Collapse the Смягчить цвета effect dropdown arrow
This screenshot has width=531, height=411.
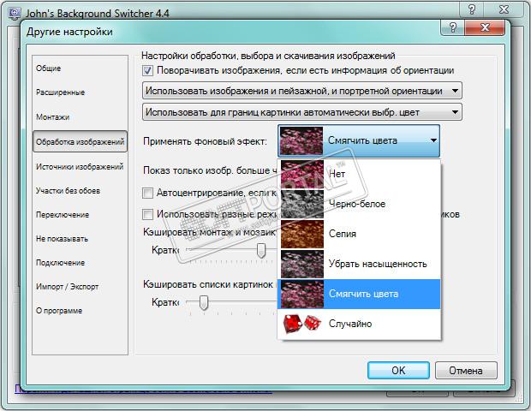[433, 140]
